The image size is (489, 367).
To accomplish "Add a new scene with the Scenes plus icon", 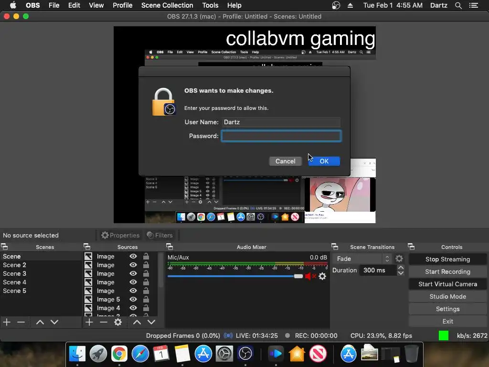I will (7, 322).
